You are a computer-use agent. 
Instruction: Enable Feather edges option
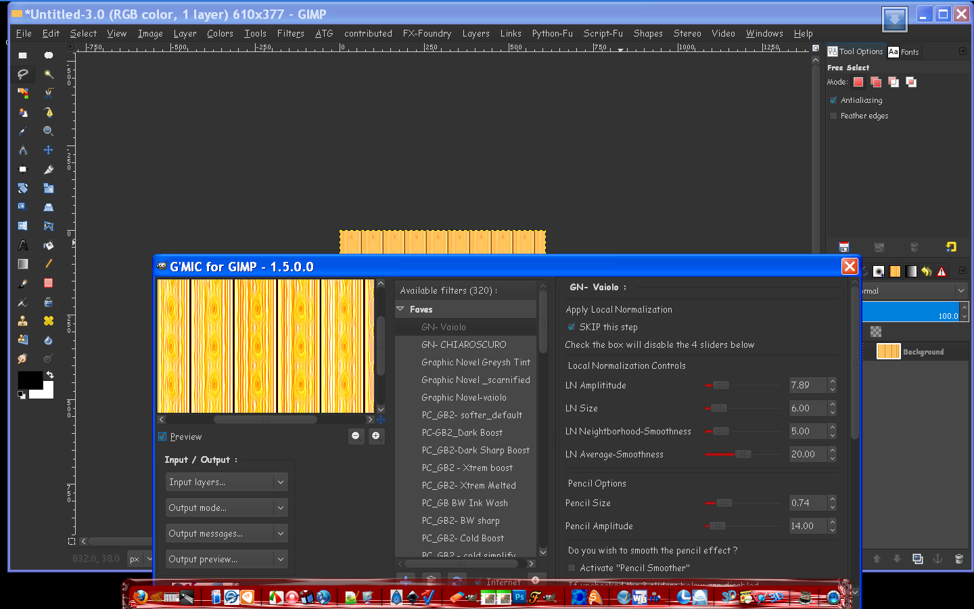833,116
